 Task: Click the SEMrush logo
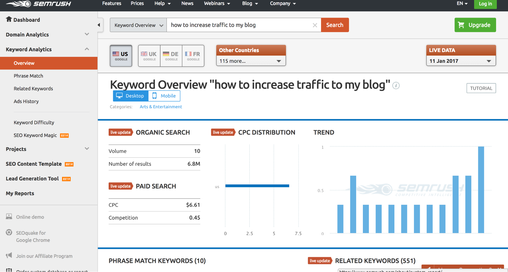pos(38,4)
